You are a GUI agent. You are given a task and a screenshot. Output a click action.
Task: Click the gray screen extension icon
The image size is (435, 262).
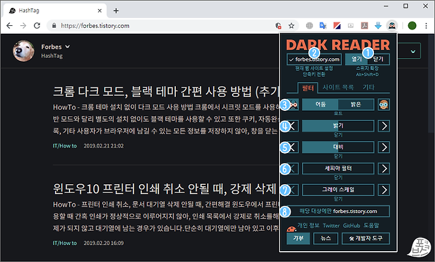click(350, 26)
